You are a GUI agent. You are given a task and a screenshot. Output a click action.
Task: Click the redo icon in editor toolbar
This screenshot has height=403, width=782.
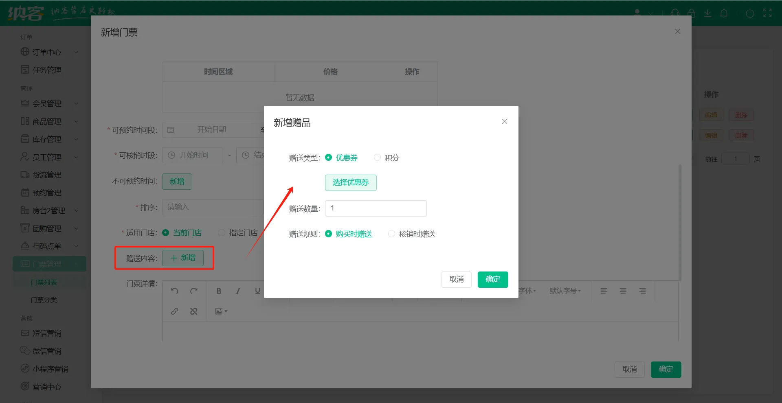(x=194, y=291)
